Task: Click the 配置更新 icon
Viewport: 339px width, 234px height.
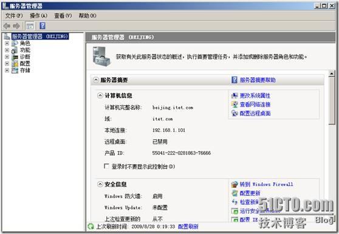Action: click(x=235, y=193)
